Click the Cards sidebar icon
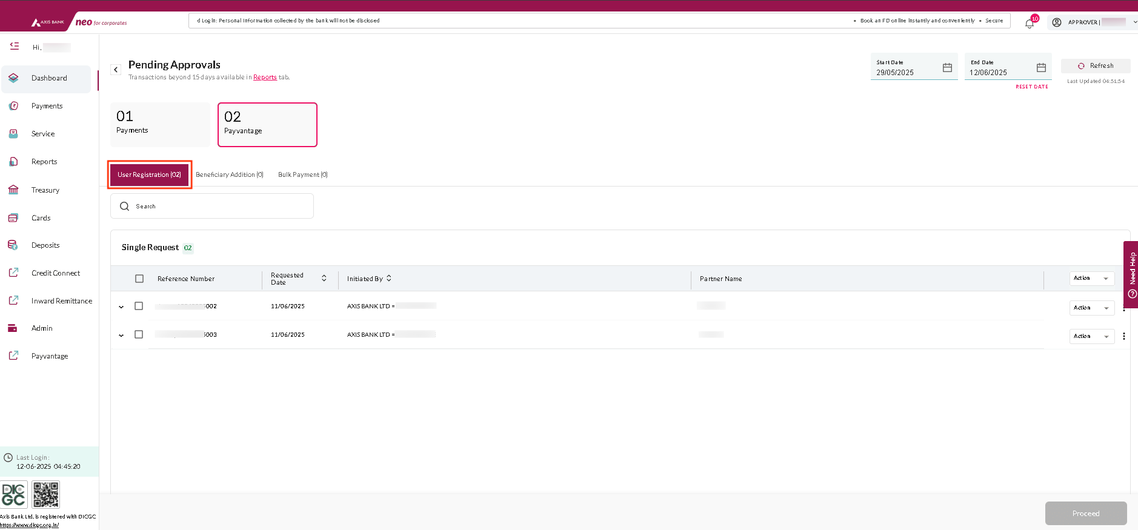Viewport: 1138px width, 530px height. pos(13,218)
